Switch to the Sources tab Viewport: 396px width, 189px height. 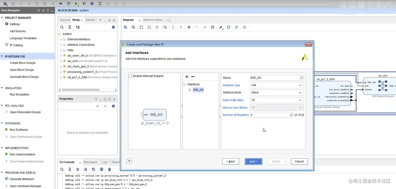tap(65, 20)
